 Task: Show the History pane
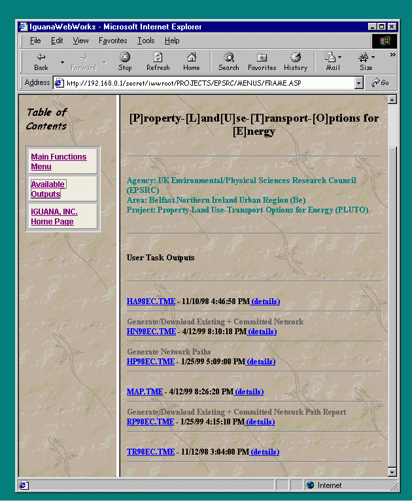click(296, 61)
